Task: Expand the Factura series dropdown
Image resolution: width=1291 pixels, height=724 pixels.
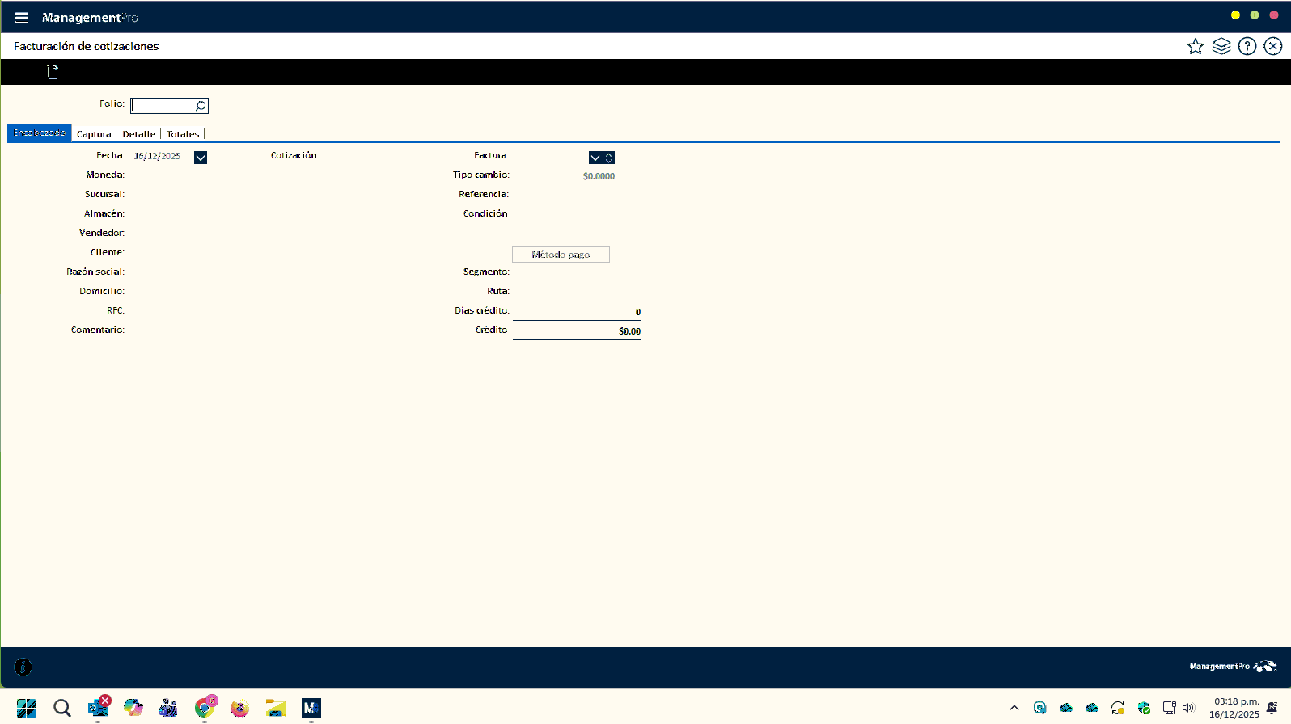Action: 595,158
